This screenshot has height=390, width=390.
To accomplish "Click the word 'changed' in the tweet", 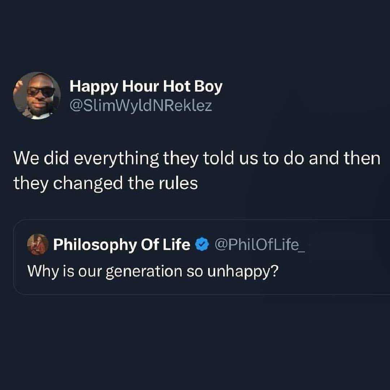I will (88, 184).
